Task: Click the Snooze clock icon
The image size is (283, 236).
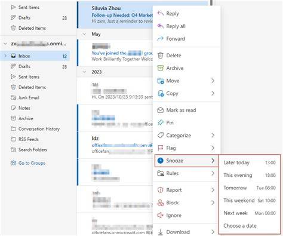Action: [161, 161]
